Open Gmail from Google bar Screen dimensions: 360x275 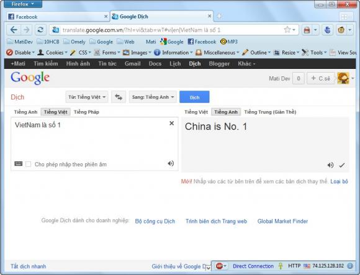pos(132,63)
